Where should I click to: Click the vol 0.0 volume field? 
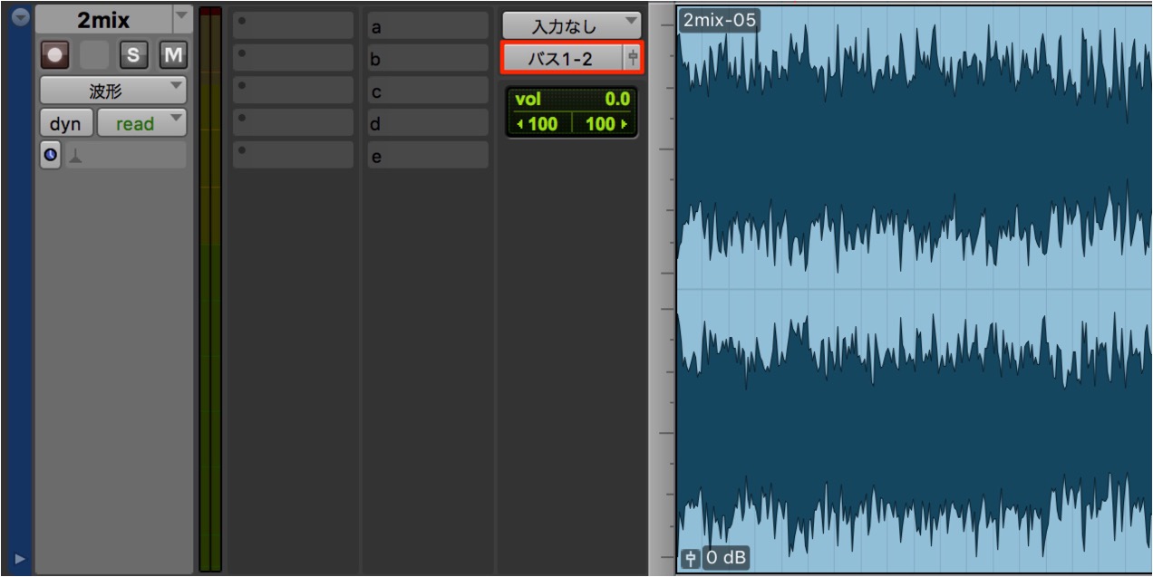pyautogui.click(x=572, y=100)
